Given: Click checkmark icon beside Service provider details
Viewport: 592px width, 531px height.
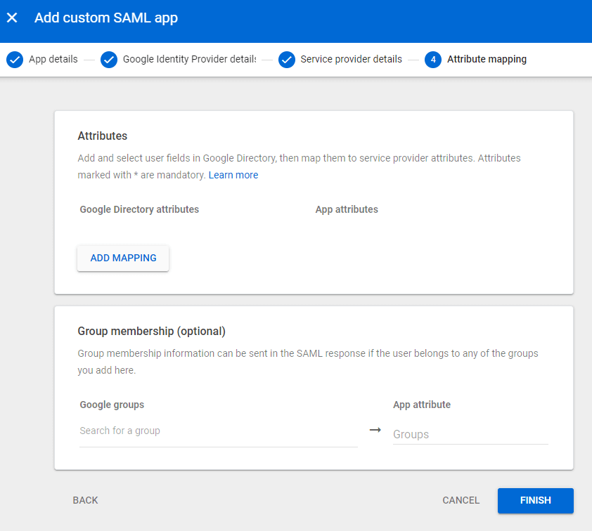Looking at the screenshot, I should click(286, 60).
